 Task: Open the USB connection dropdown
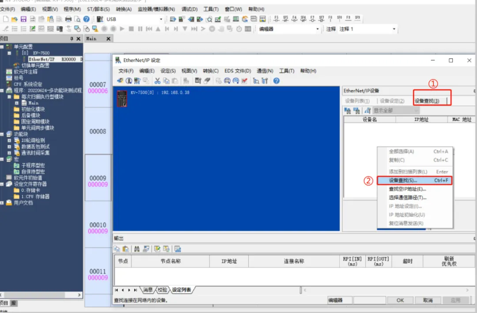(161, 19)
